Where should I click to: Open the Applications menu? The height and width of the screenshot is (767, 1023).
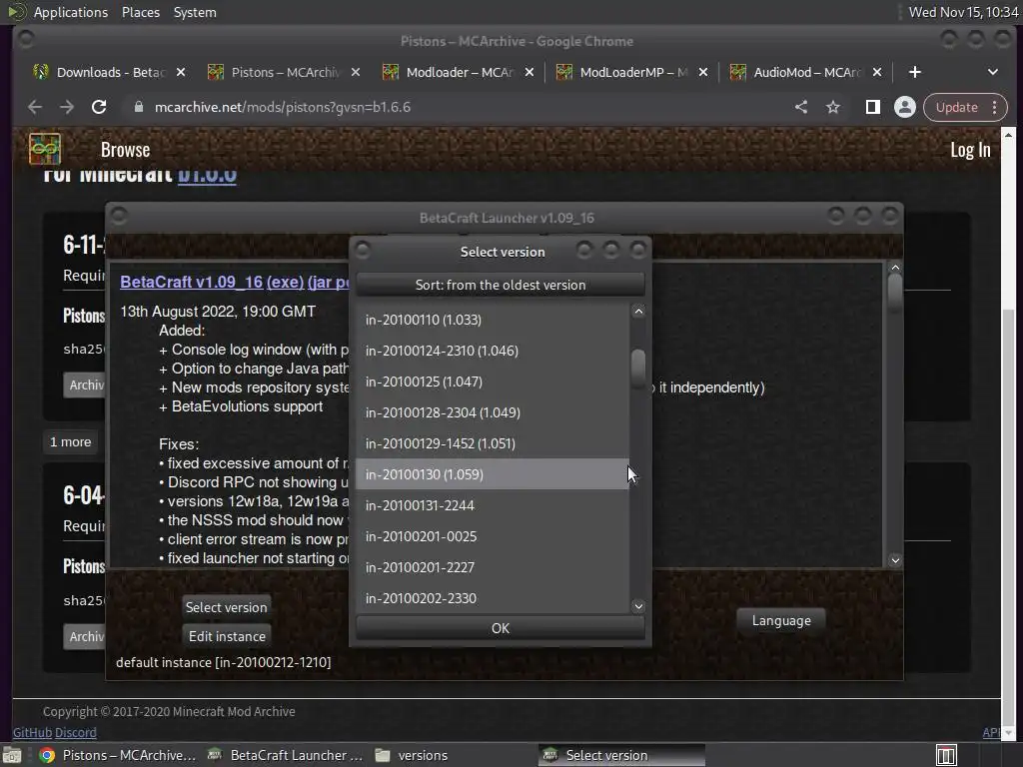coord(71,12)
